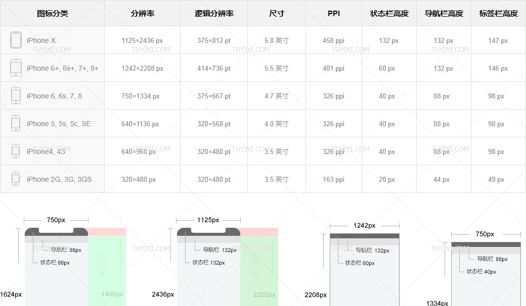Image resolution: width=526 pixels, height=306 pixels.
Task: Click the '401 ppi' cell
Action: pyautogui.click(x=333, y=68)
